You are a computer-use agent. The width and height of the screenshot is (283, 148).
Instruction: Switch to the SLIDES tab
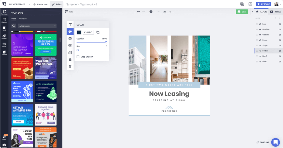(276, 12)
